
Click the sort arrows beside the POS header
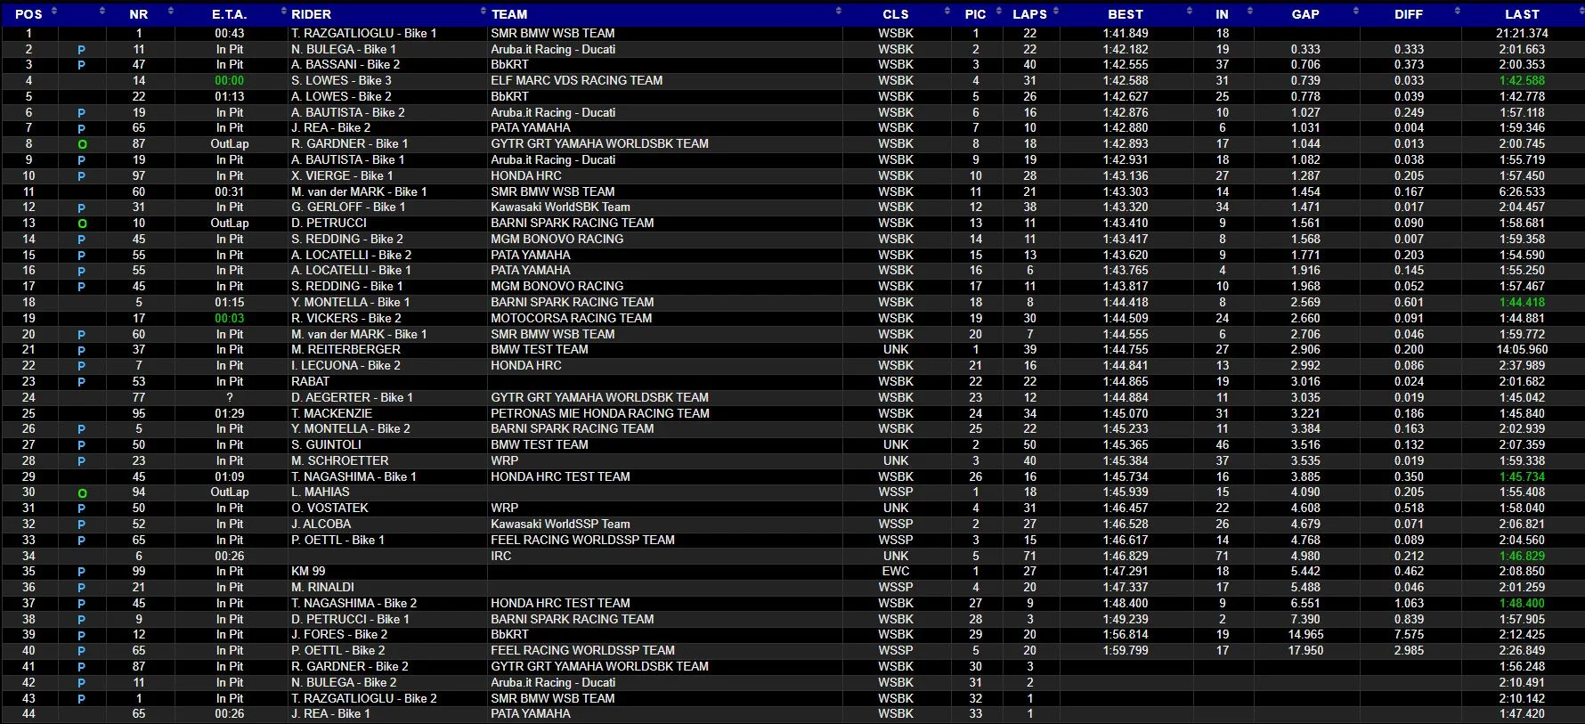tap(53, 12)
